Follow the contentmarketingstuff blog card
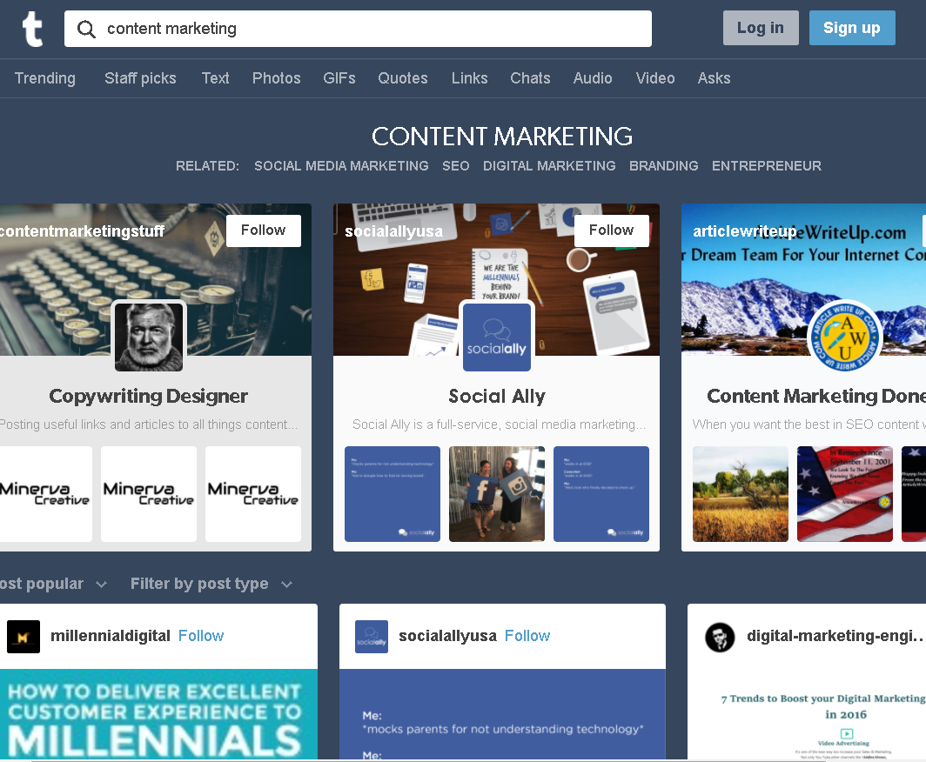The width and height of the screenshot is (926, 762). click(x=264, y=231)
